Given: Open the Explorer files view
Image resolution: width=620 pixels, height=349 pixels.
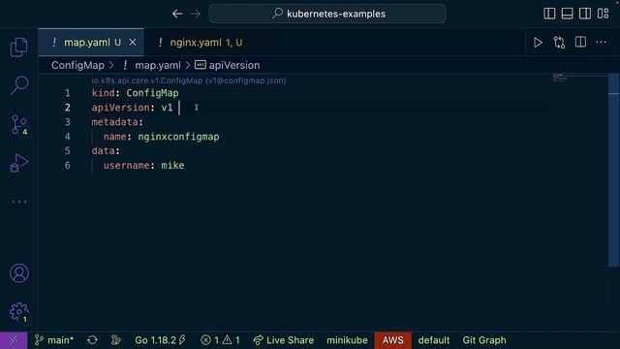Looking at the screenshot, I should click(x=19, y=48).
